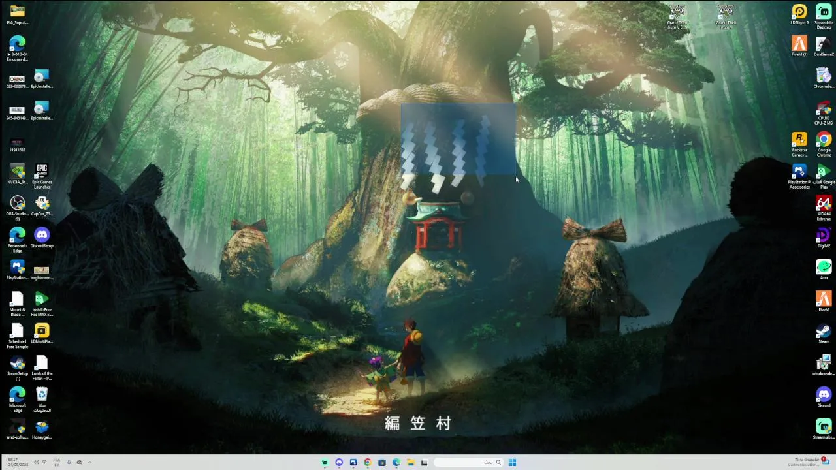
Task: Select the Rockstar Games Launcher icon
Action: click(x=799, y=145)
